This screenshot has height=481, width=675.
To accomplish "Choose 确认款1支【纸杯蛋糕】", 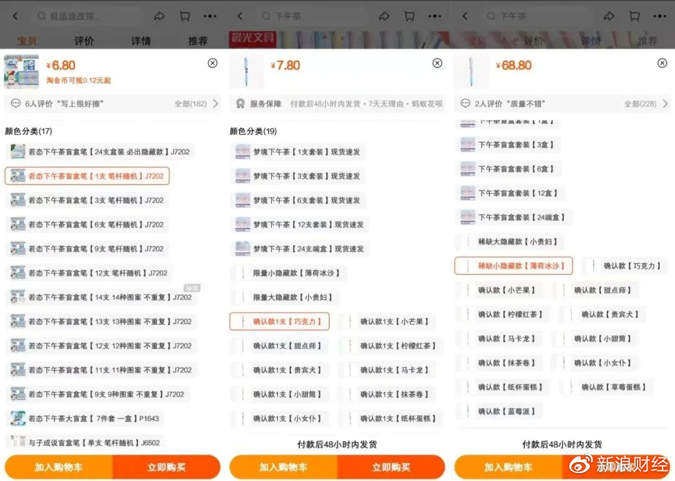I will 391,418.
